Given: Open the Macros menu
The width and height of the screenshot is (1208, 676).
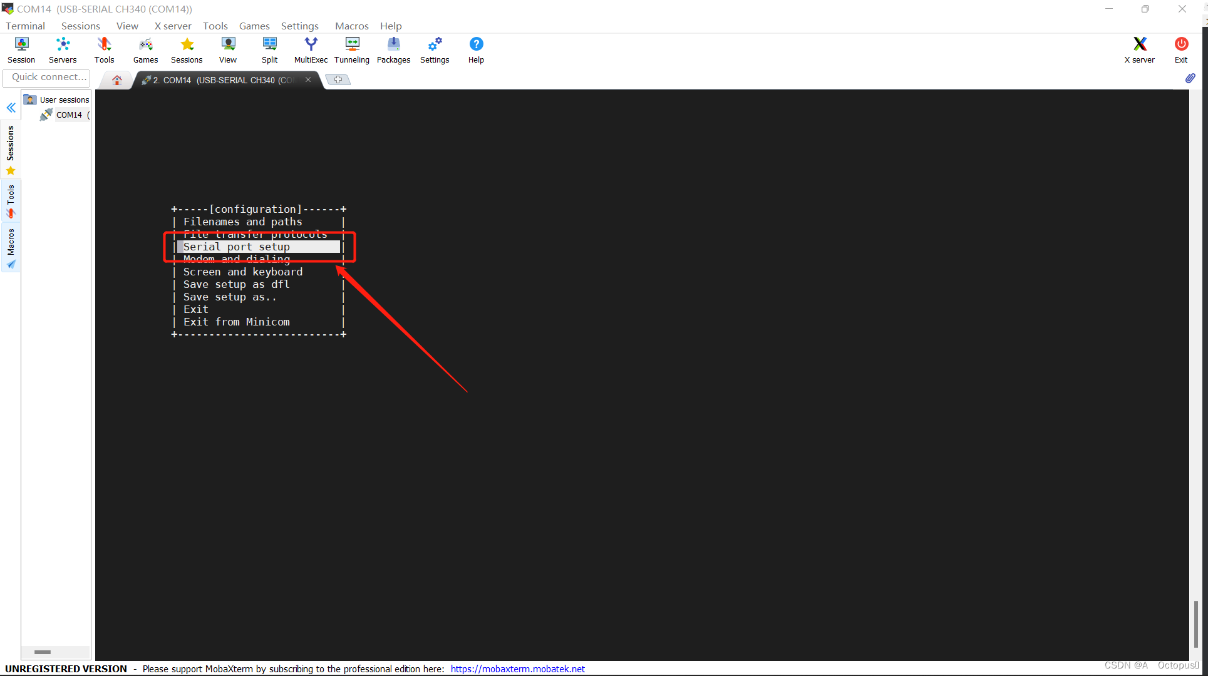Looking at the screenshot, I should (x=352, y=26).
